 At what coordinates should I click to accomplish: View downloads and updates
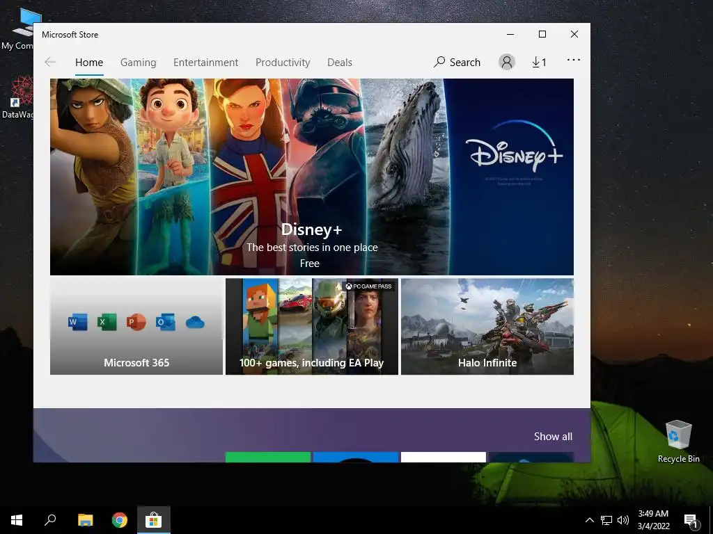click(539, 62)
